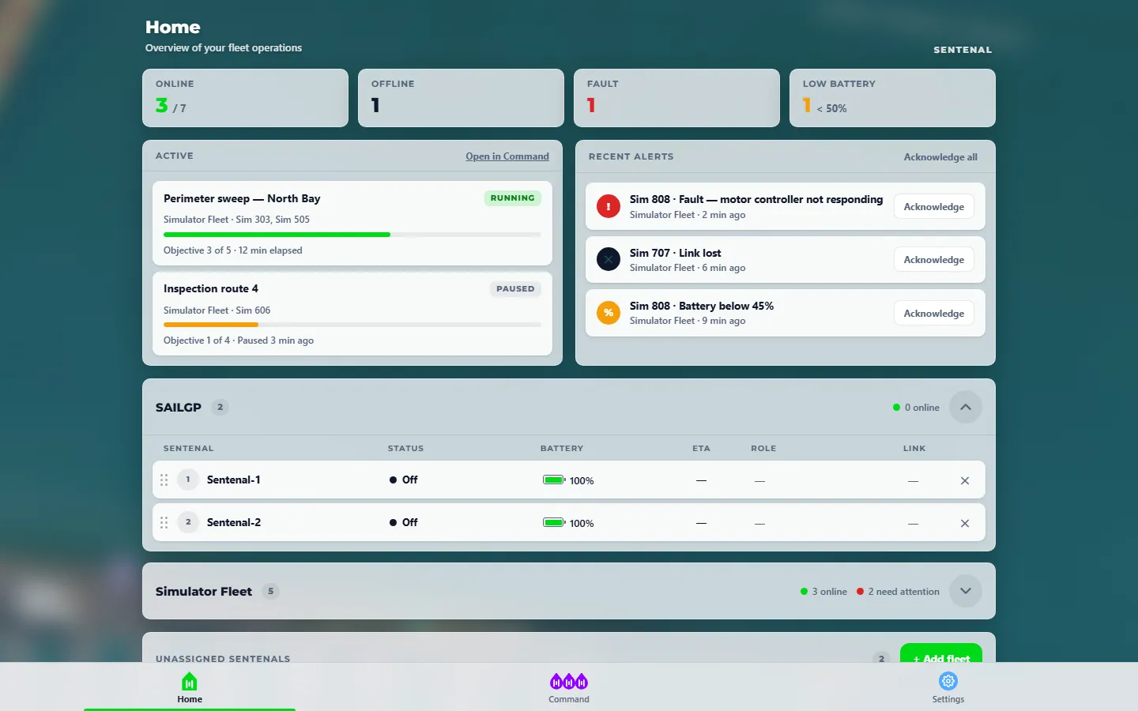Click the Add fleet button
The width and height of the screenshot is (1138, 711).
coord(941,653)
